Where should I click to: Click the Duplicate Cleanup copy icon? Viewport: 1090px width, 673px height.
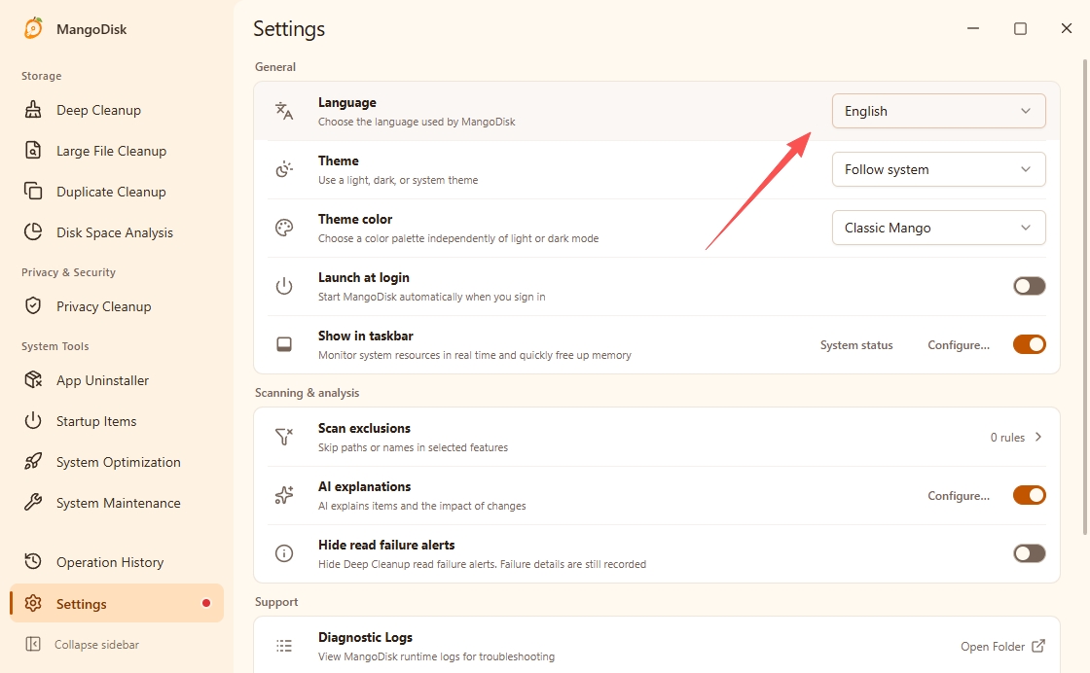33,191
